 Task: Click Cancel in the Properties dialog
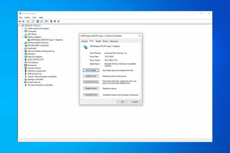[135, 102]
